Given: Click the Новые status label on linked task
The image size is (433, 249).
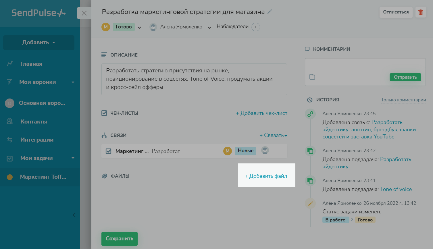Looking at the screenshot, I should [x=245, y=151].
